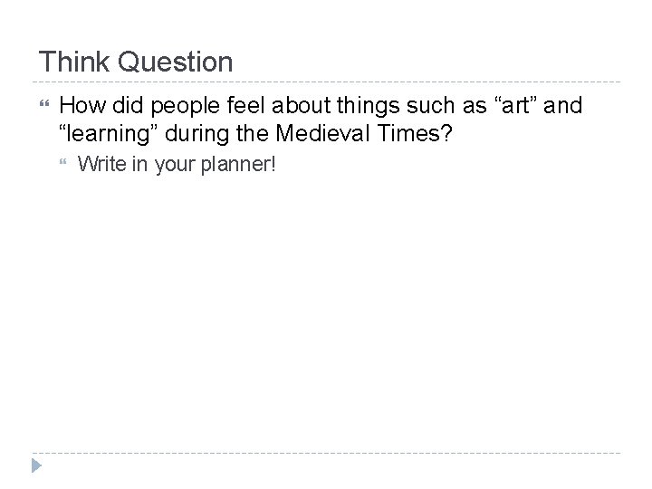The width and height of the screenshot is (652, 489).
Task: Click the word "Write" in the sub-bullet
Action: (x=100, y=165)
